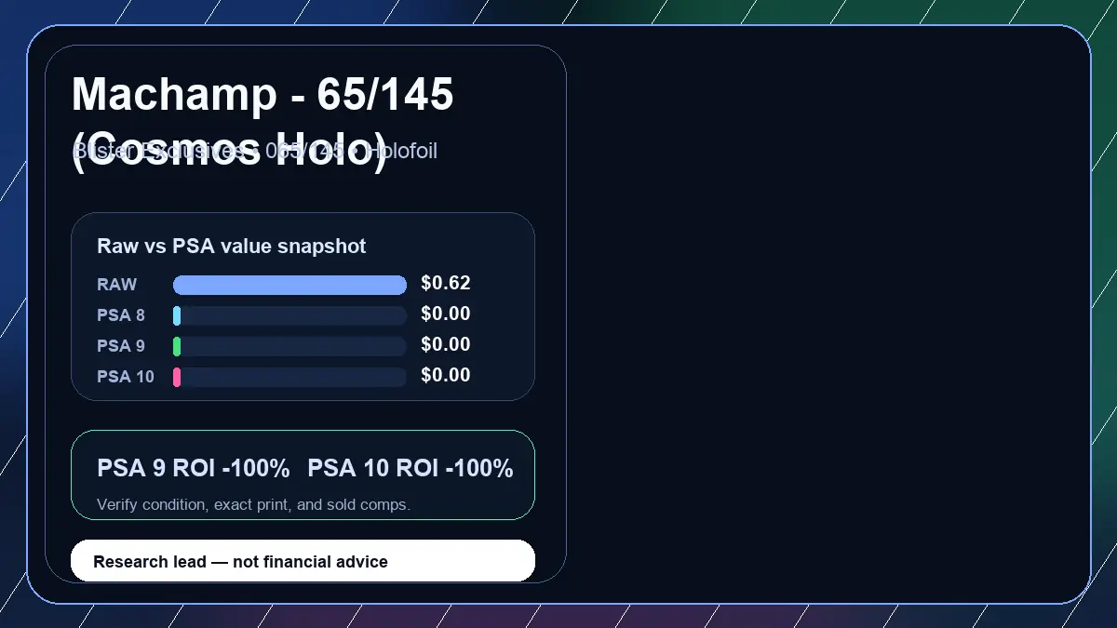This screenshot has width=1117, height=628.
Task: Select the PSA 10 row label
Action: click(x=126, y=377)
